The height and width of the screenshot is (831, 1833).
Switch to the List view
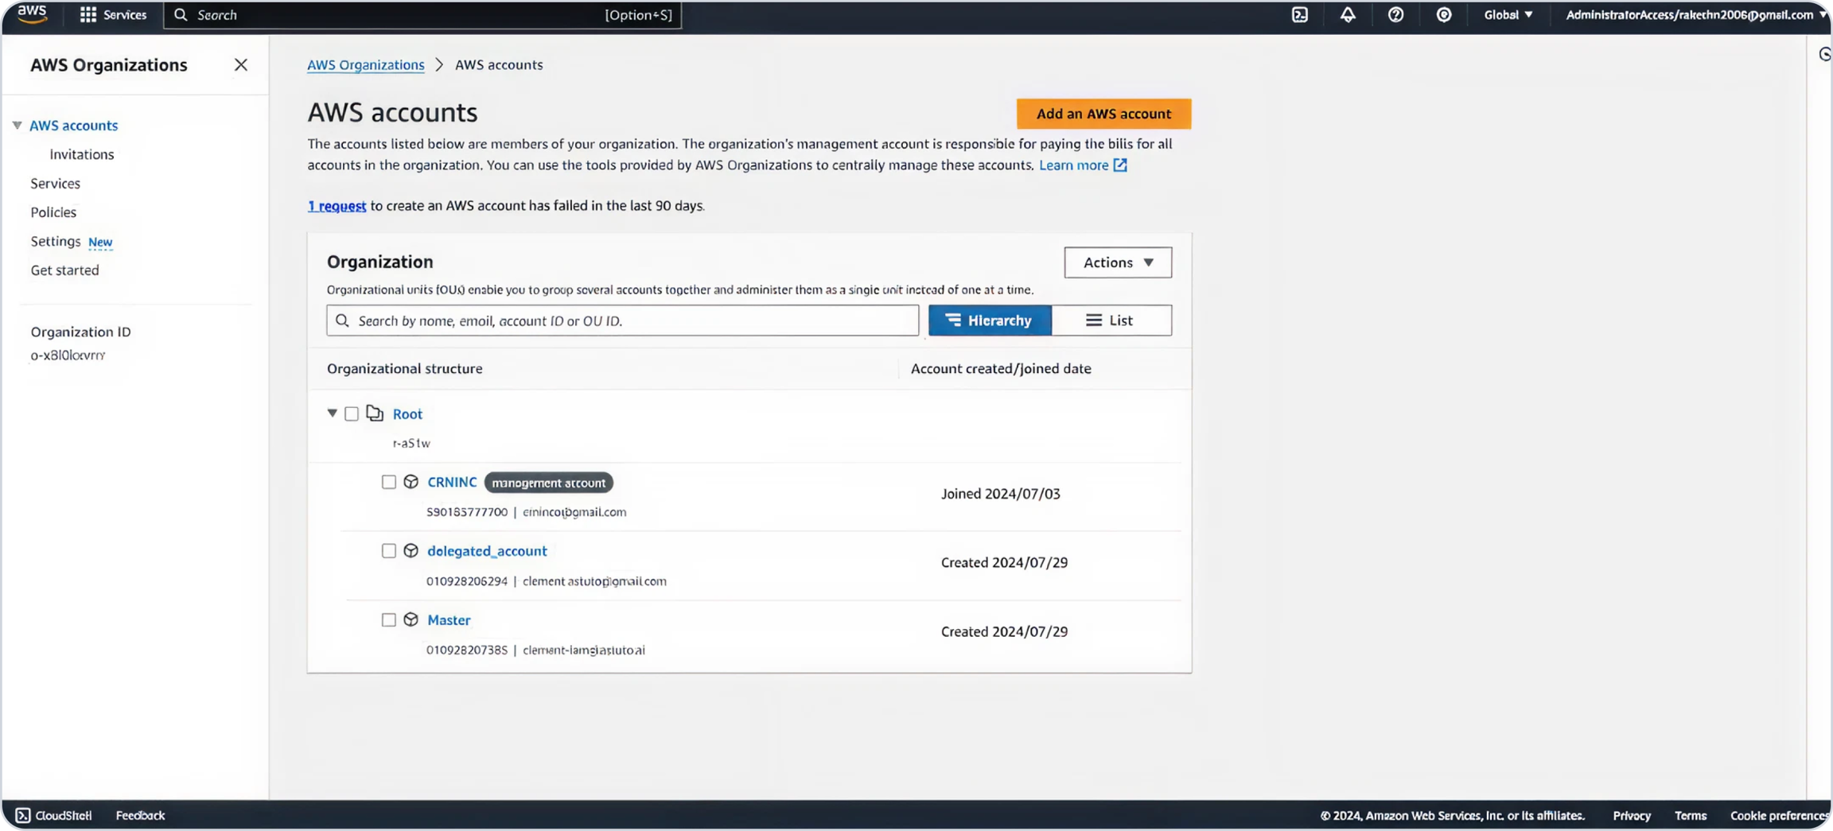coord(1111,320)
